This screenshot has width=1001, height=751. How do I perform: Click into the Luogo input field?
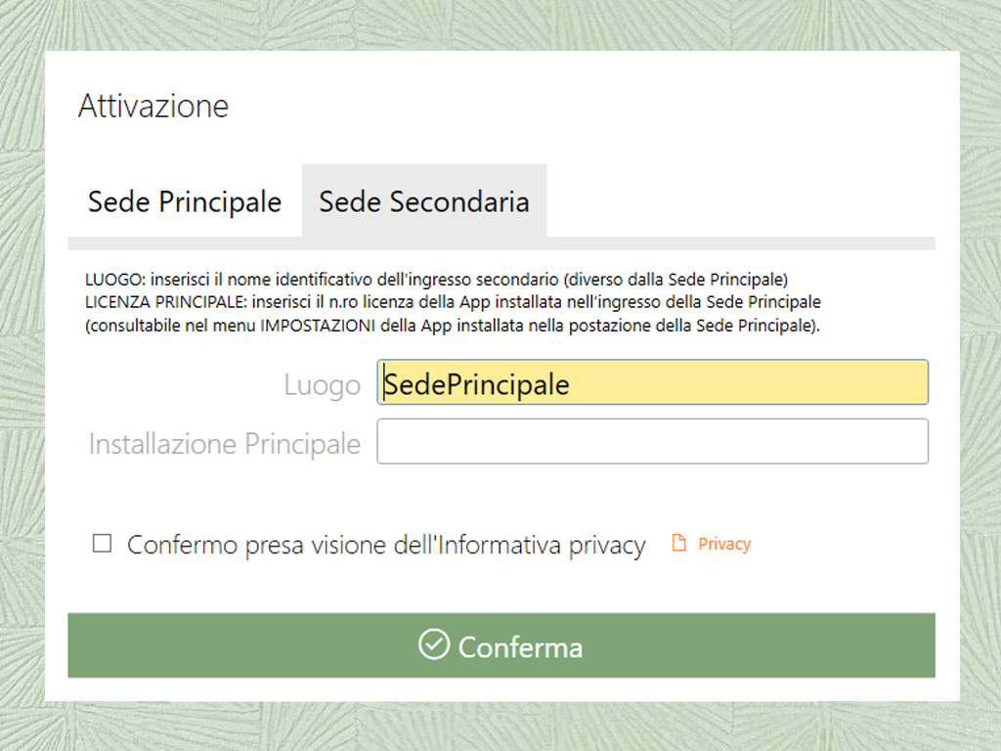[x=652, y=382]
